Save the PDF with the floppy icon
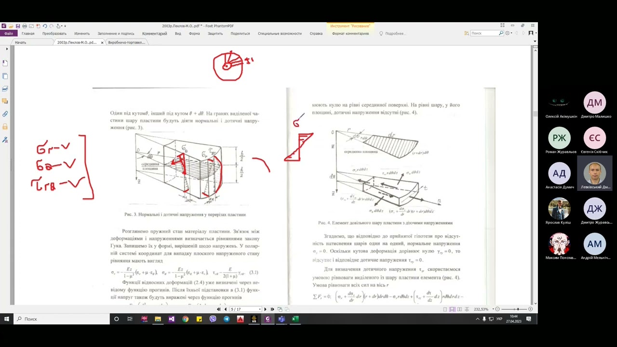This screenshot has height=347, width=617. (18, 26)
